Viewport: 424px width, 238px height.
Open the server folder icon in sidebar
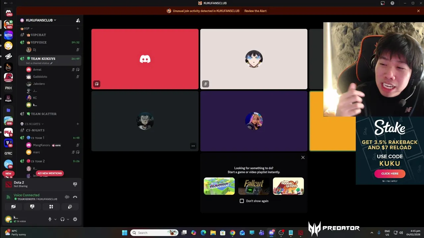(x=8, y=110)
